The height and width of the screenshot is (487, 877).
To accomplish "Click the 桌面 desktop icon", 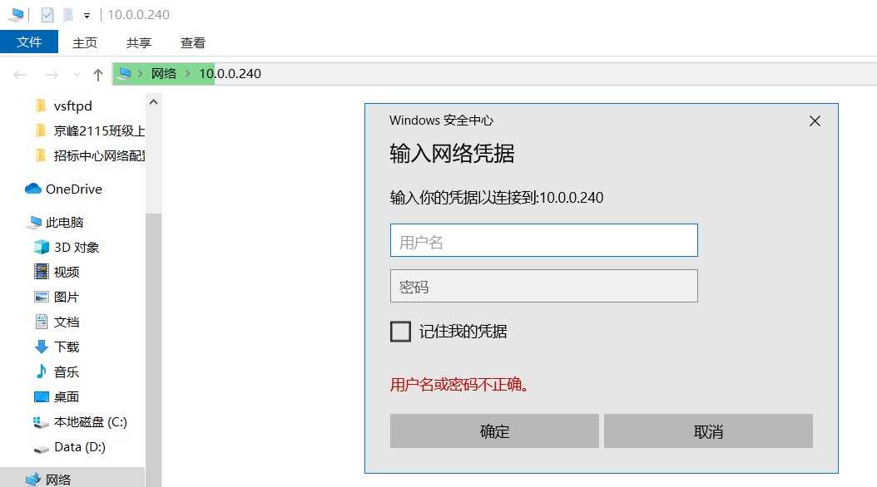I will pyautogui.click(x=42, y=396).
